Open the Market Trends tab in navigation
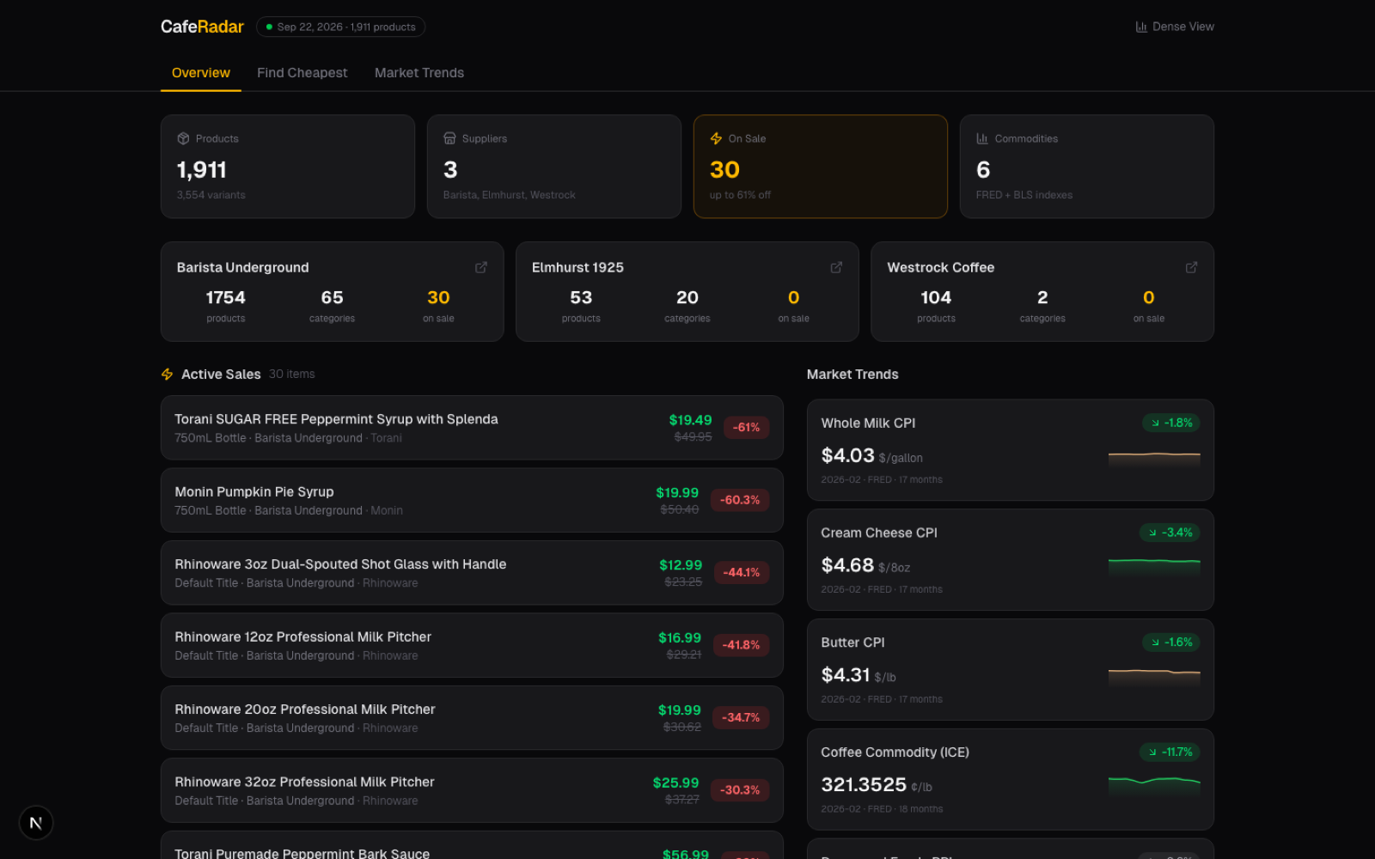The image size is (1375, 859). [419, 73]
